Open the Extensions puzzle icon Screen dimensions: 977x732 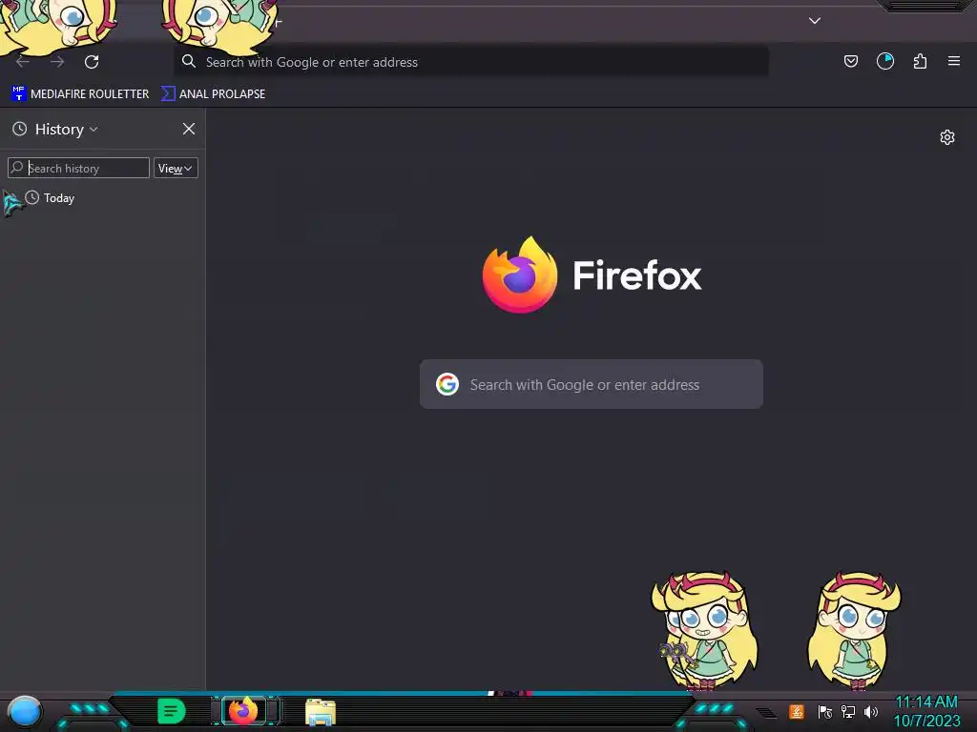coord(920,61)
